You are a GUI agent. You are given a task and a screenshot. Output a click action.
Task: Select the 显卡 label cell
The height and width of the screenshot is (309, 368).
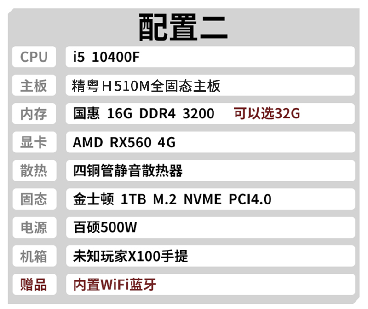coord(34,142)
